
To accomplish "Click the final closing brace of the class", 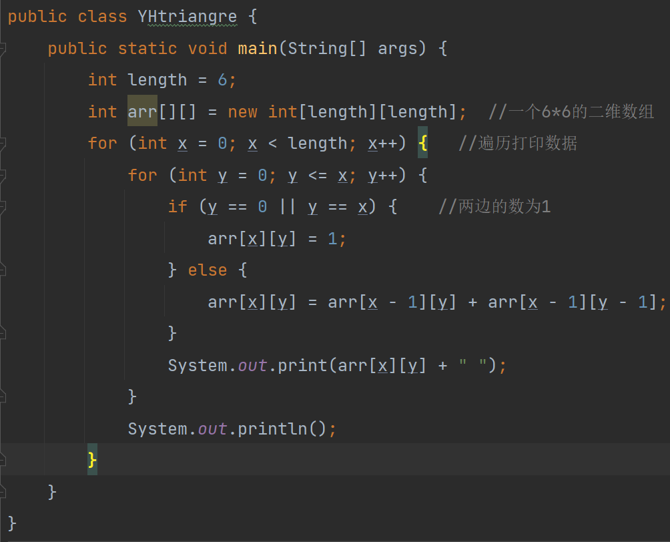I will 12,523.
